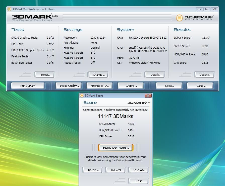
Task: Click the Anti-Aliasing value None
Action: [x=94, y=43]
